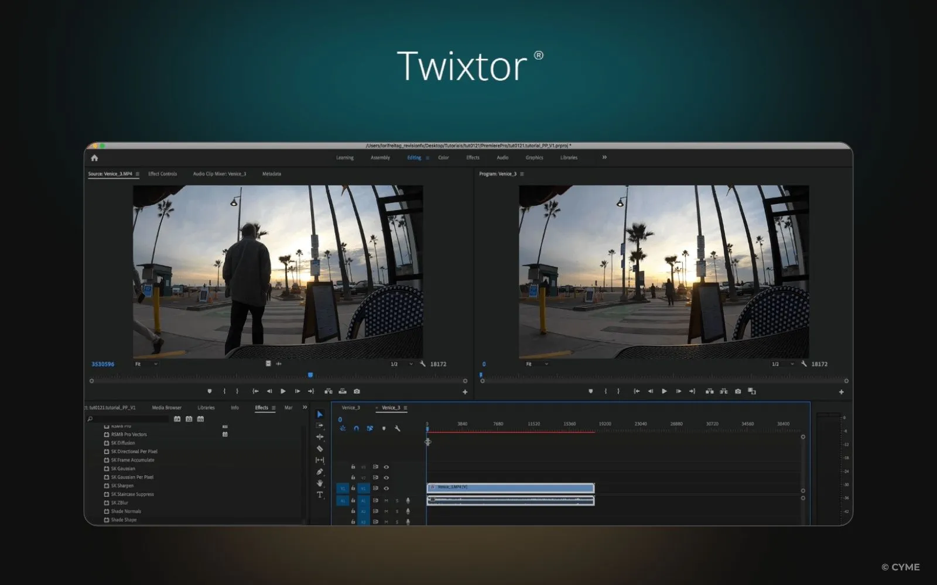Image resolution: width=937 pixels, height=585 pixels.
Task: Click the Add Marker icon in the Source Monitor
Action: tap(210, 391)
